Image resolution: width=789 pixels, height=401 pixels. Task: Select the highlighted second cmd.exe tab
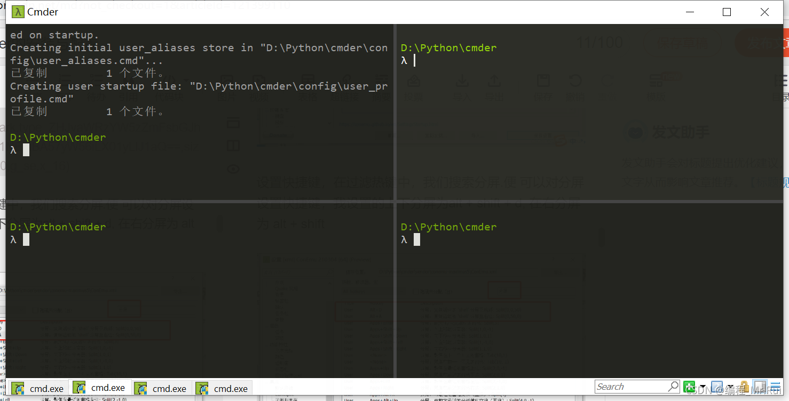click(99, 388)
